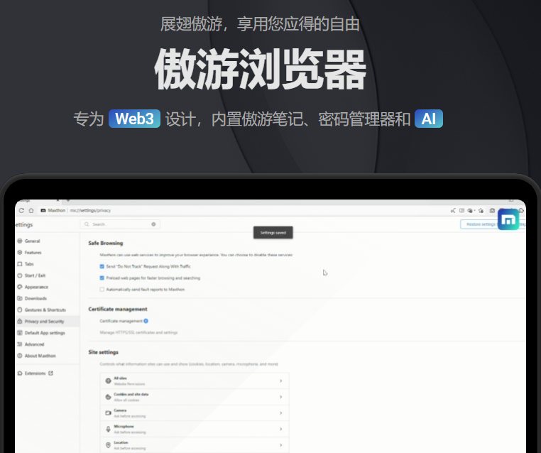Expand the Microphone row chevron
The image size is (541, 453).
pyautogui.click(x=281, y=429)
